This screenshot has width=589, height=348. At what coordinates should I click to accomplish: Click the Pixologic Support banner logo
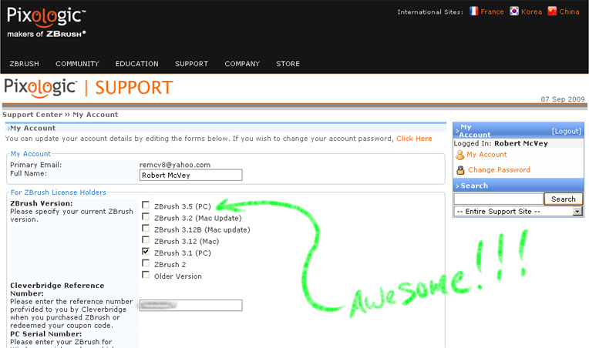click(89, 88)
